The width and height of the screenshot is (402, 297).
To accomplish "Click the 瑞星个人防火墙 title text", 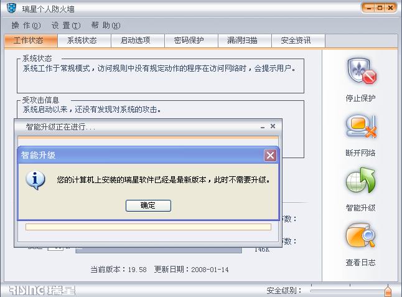I will click(48, 9).
